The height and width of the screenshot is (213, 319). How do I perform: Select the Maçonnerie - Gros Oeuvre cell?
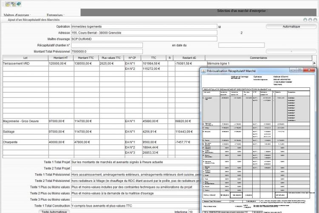[26, 121]
